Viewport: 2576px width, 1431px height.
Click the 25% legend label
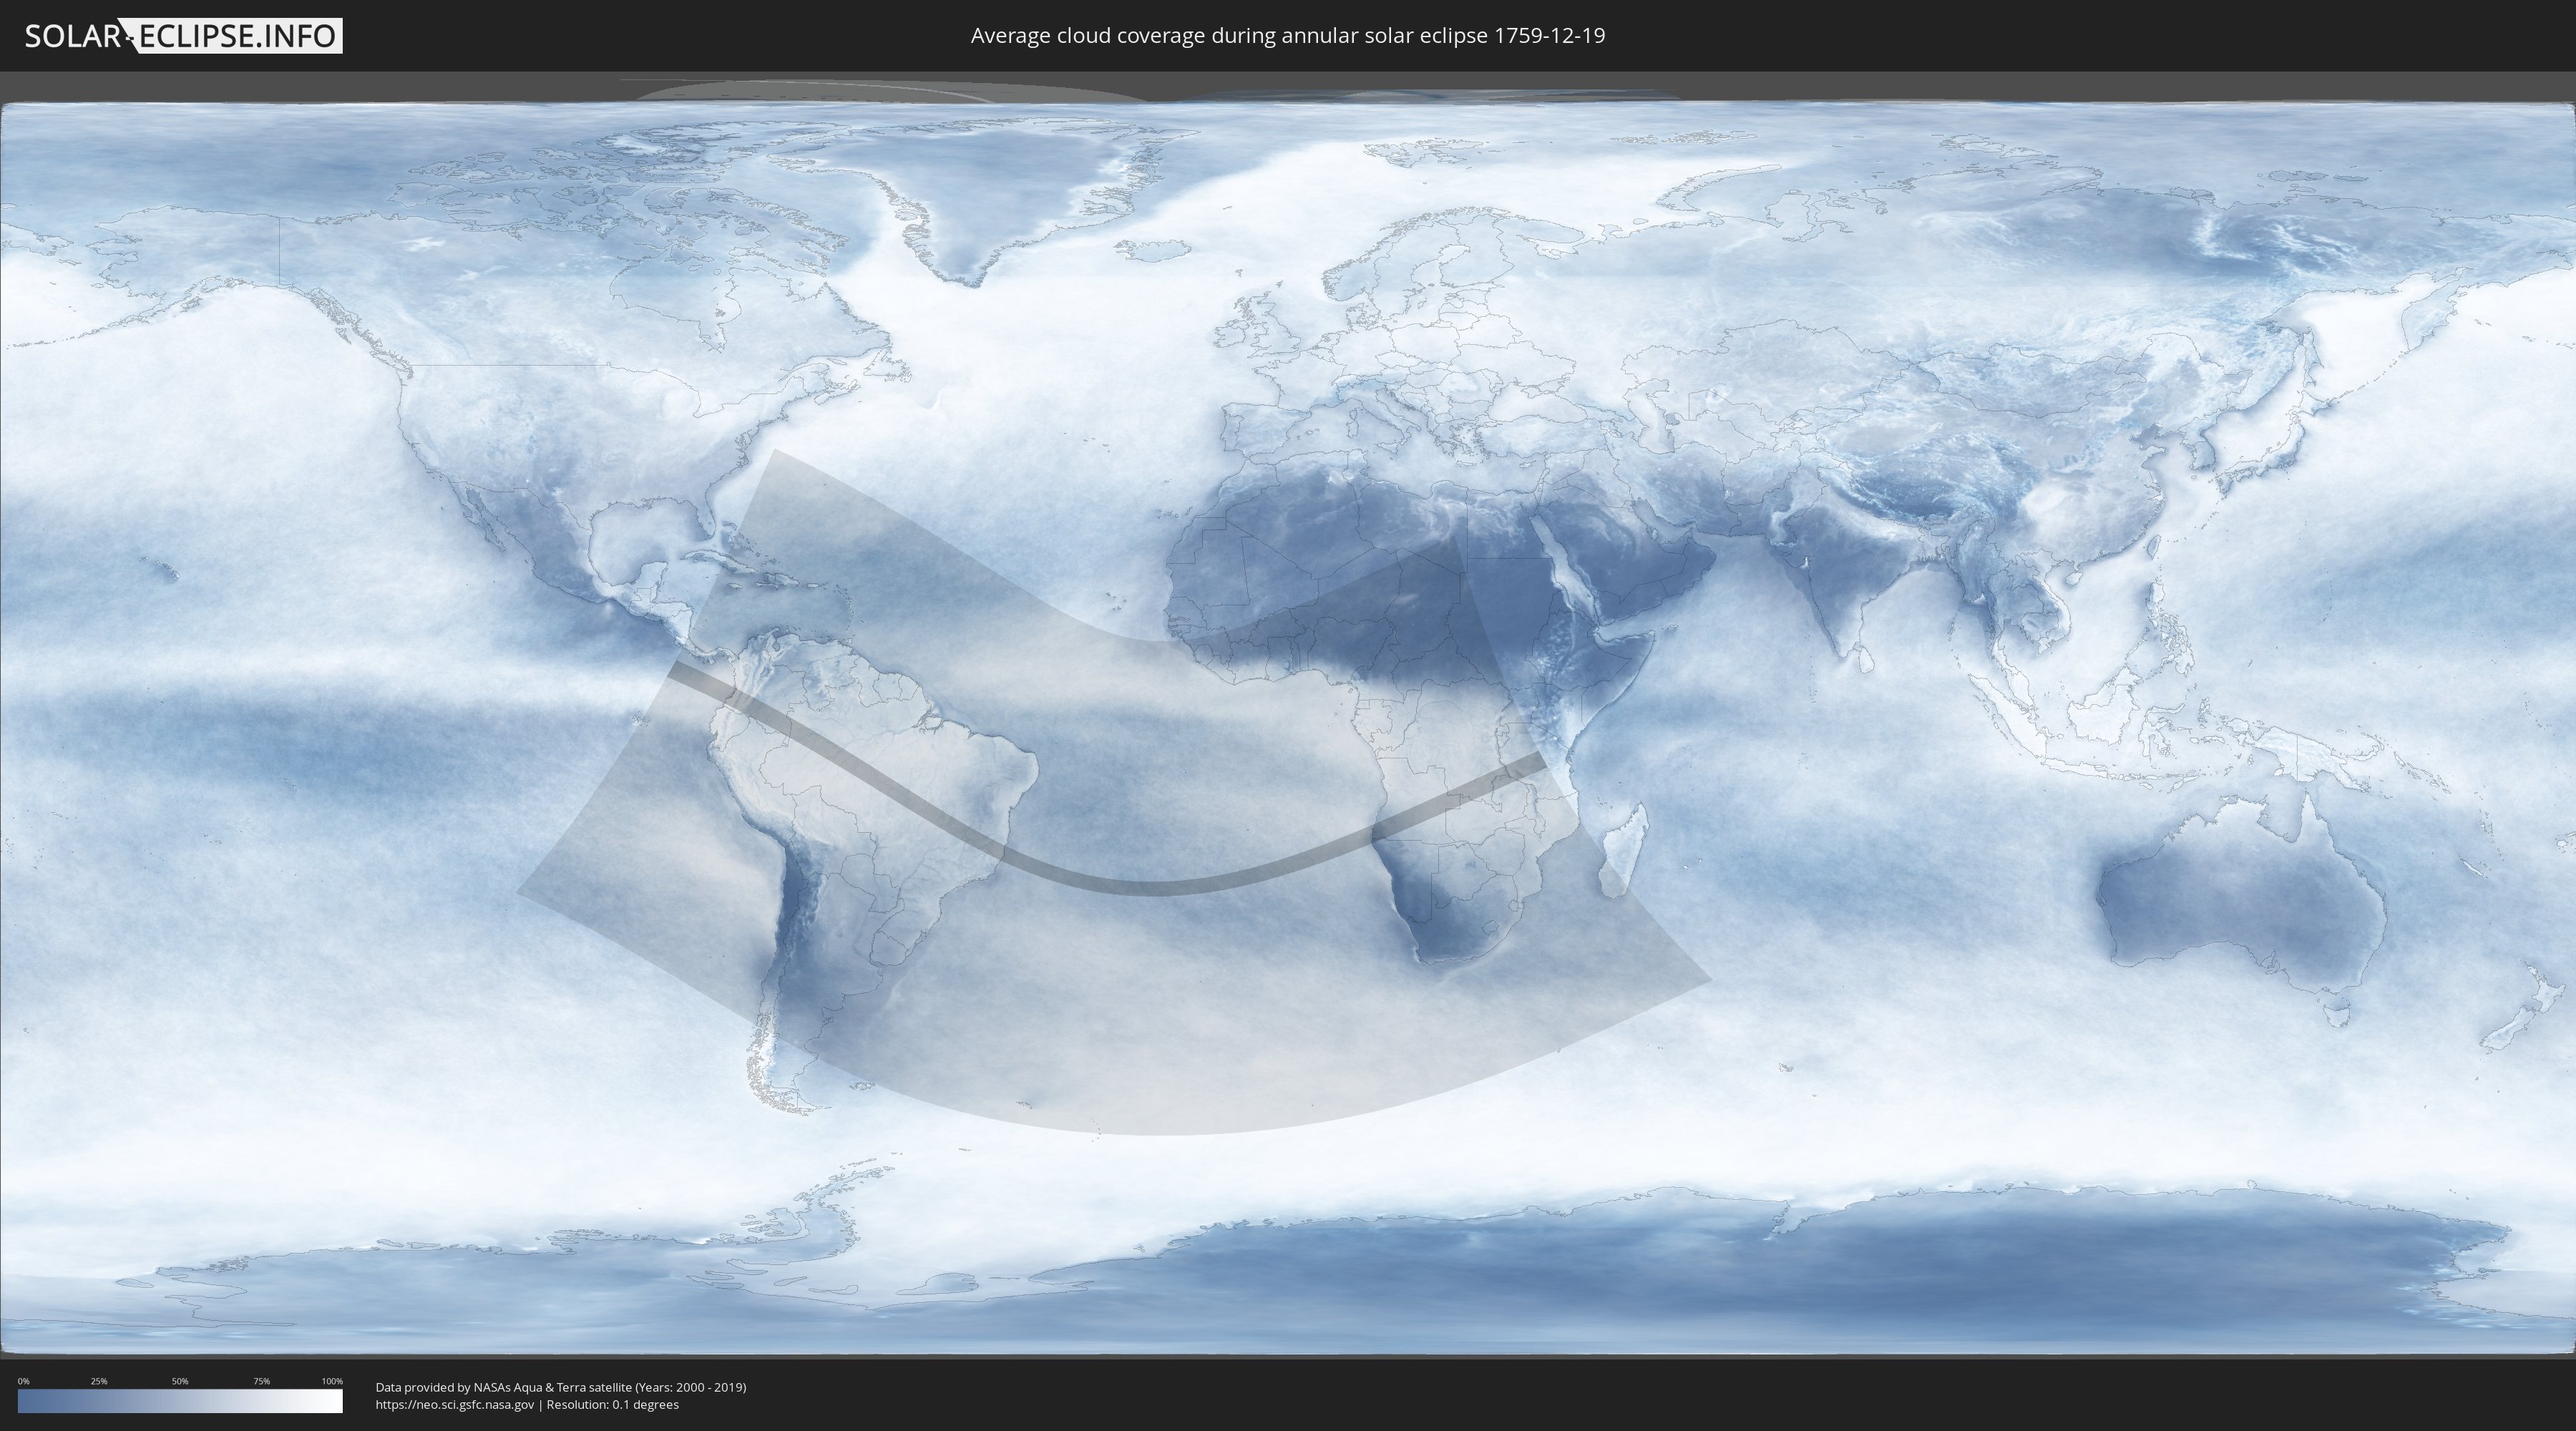point(99,1381)
